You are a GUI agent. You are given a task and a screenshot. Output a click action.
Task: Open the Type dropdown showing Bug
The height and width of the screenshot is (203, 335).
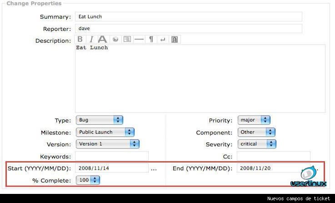point(99,120)
